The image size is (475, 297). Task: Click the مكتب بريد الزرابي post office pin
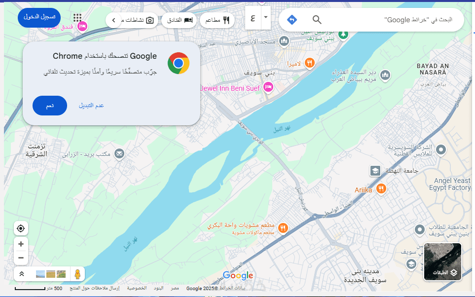coord(119,154)
